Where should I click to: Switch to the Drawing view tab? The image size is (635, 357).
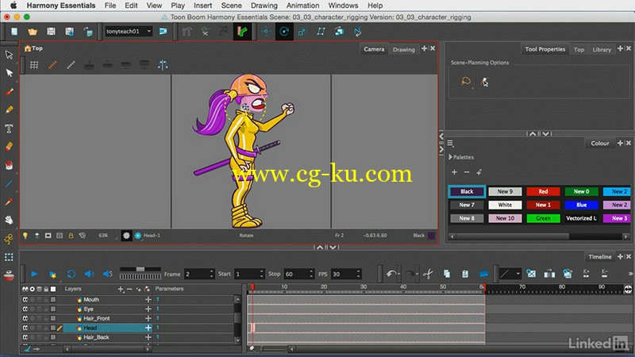click(x=403, y=49)
